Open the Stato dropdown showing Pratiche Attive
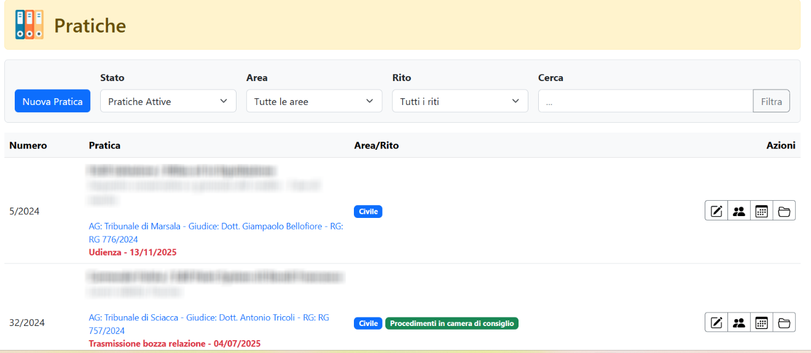Viewport: 811px width, 353px height. (x=168, y=101)
